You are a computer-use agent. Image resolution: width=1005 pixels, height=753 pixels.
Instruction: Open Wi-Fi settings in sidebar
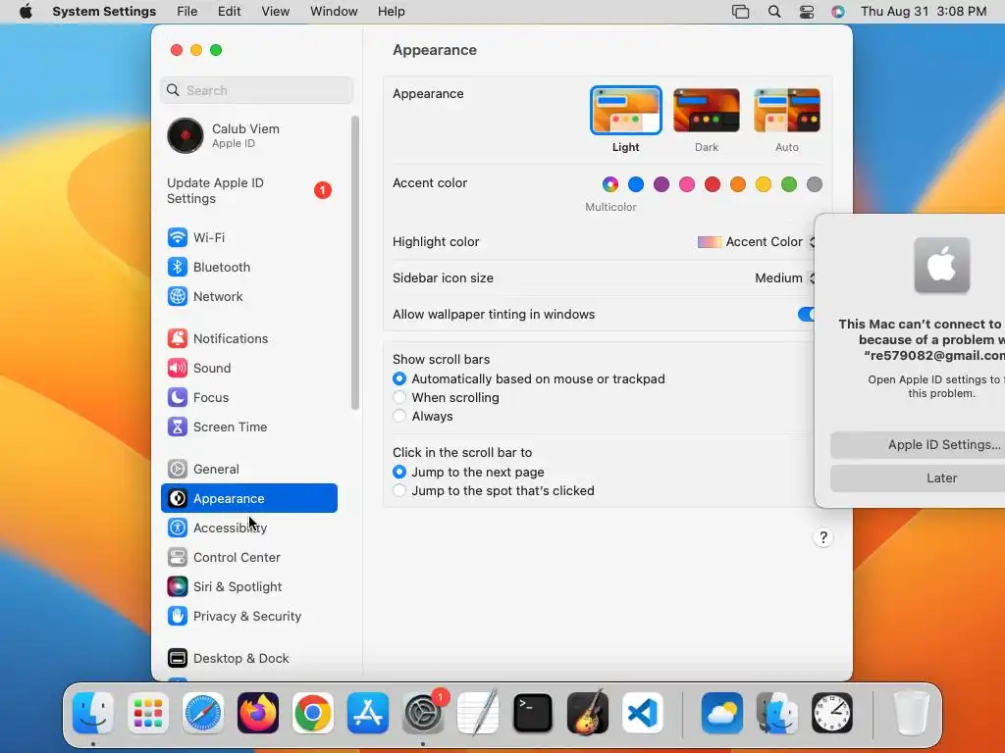point(248,237)
